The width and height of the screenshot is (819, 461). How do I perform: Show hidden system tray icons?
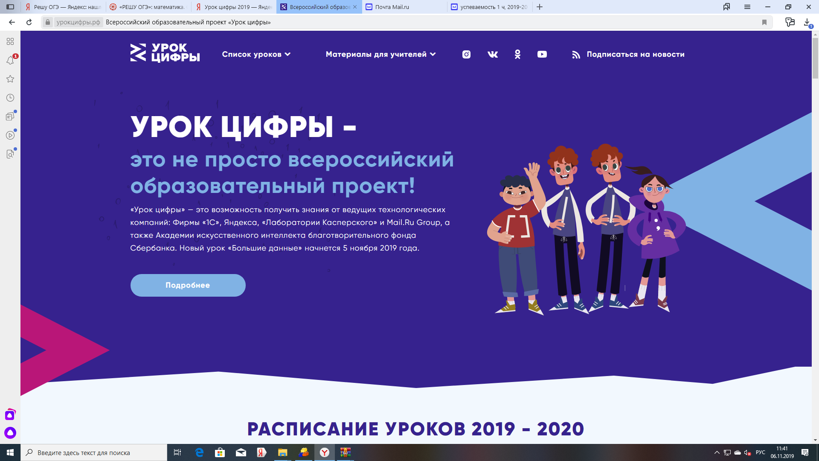click(717, 452)
